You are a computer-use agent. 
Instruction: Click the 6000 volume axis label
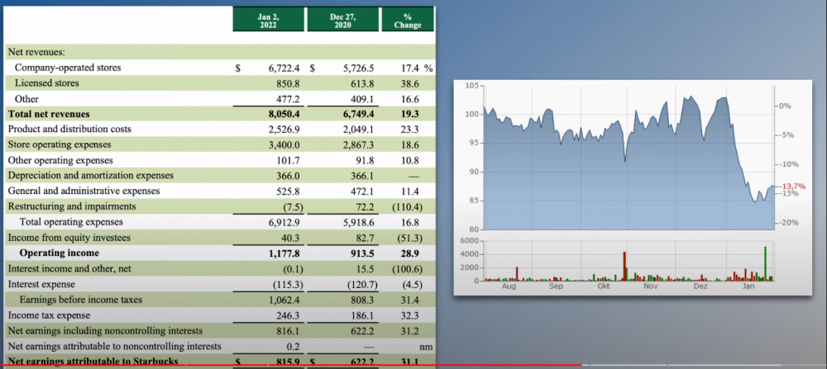pyautogui.click(x=469, y=240)
